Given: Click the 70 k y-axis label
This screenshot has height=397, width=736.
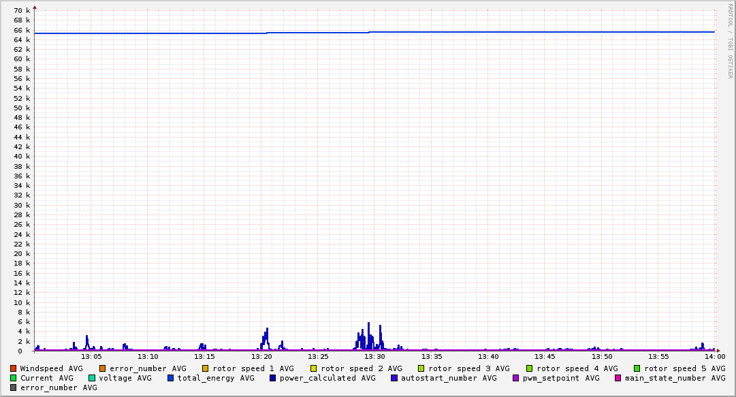Looking at the screenshot, I should [x=22, y=11].
